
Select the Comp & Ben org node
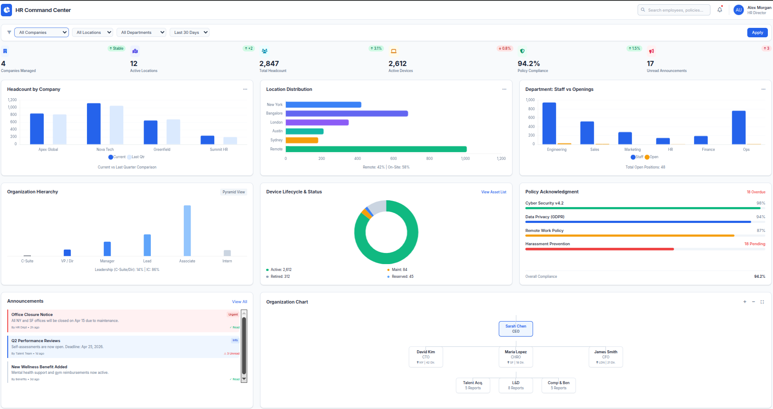point(559,385)
